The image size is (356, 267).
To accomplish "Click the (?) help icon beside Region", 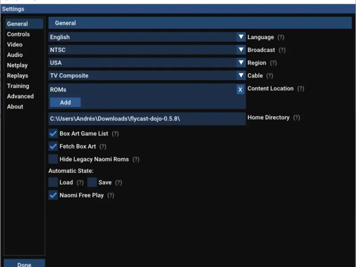I will tap(273, 63).
